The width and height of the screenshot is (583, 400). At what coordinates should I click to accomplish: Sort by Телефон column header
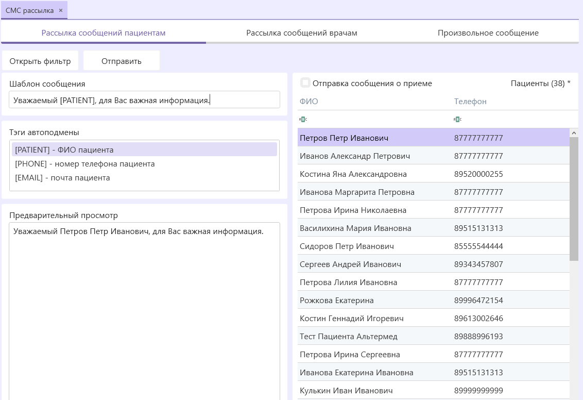pyautogui.click(x=470, y=101)
